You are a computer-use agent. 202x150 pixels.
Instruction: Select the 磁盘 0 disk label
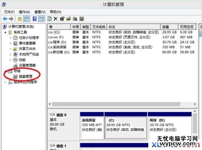[61, 115]
